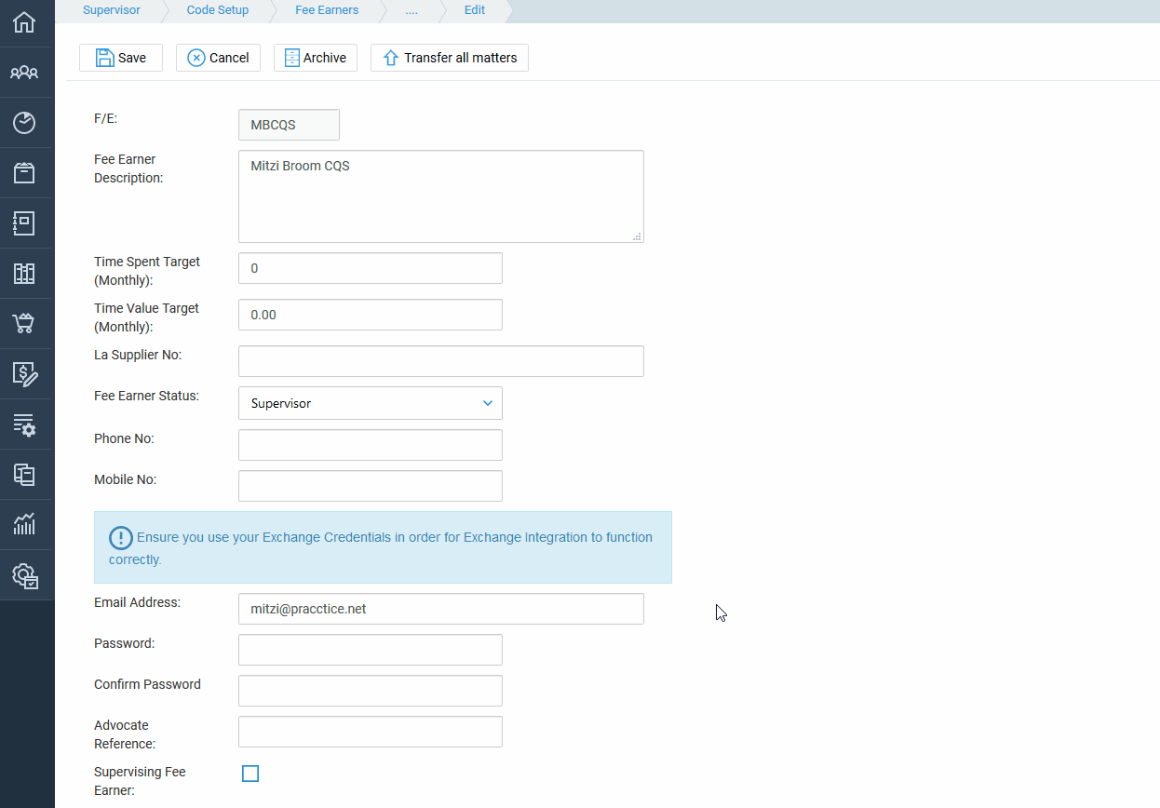The height and width of the screenshot is (808, 1160).
Task: Click the ellipsis breadcrumb item
Action: pos(411,10)
